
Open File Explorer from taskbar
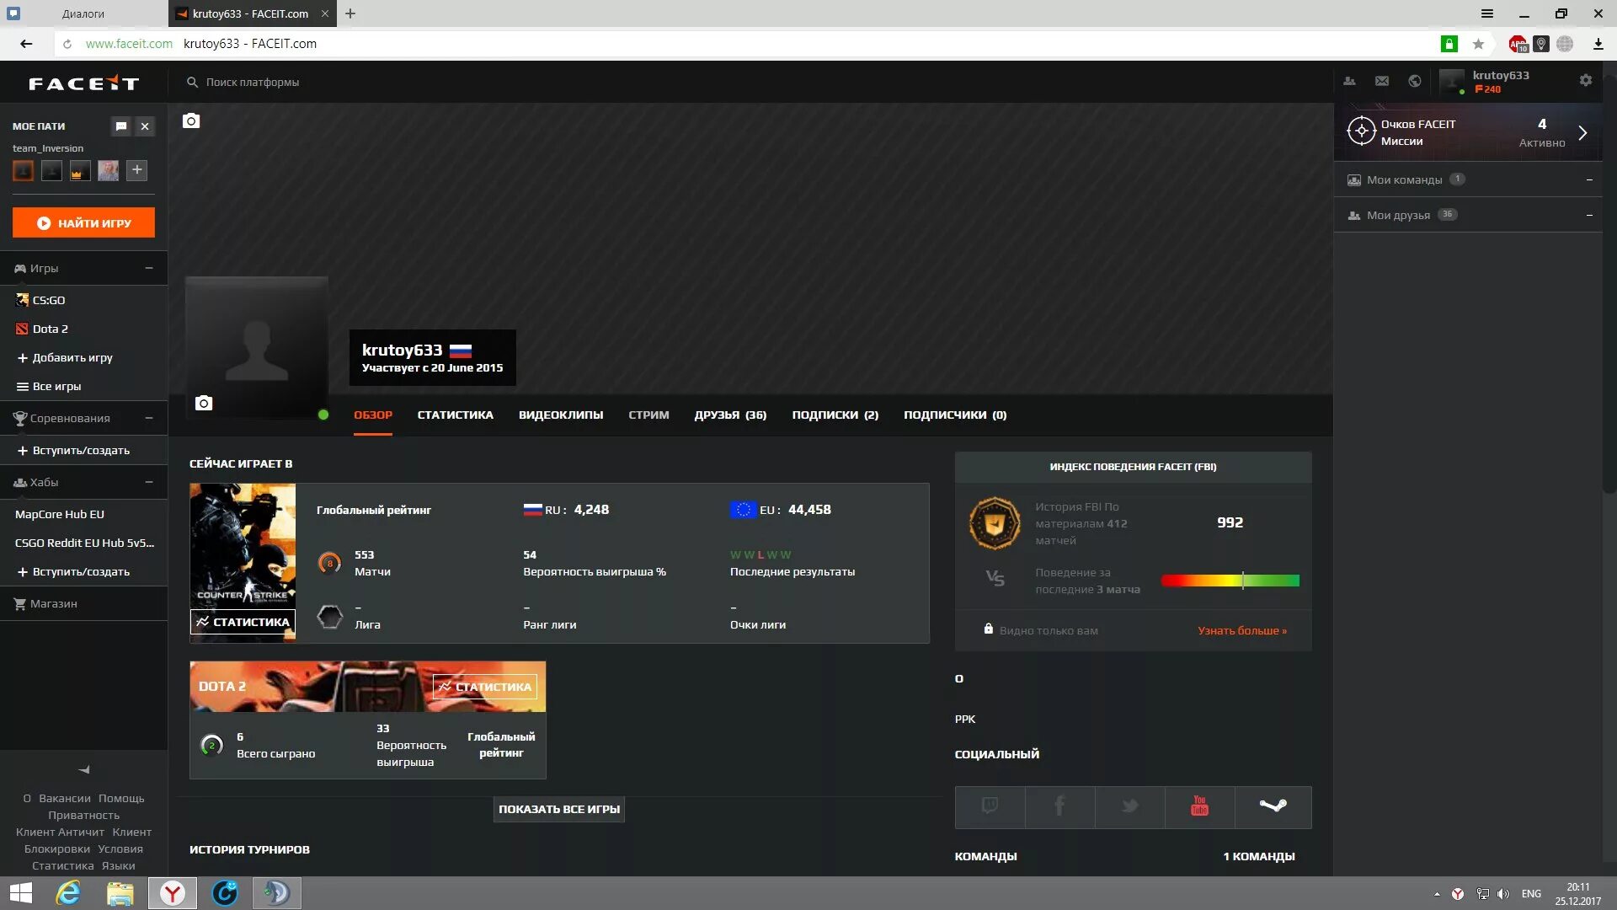(x=120, y=893)
